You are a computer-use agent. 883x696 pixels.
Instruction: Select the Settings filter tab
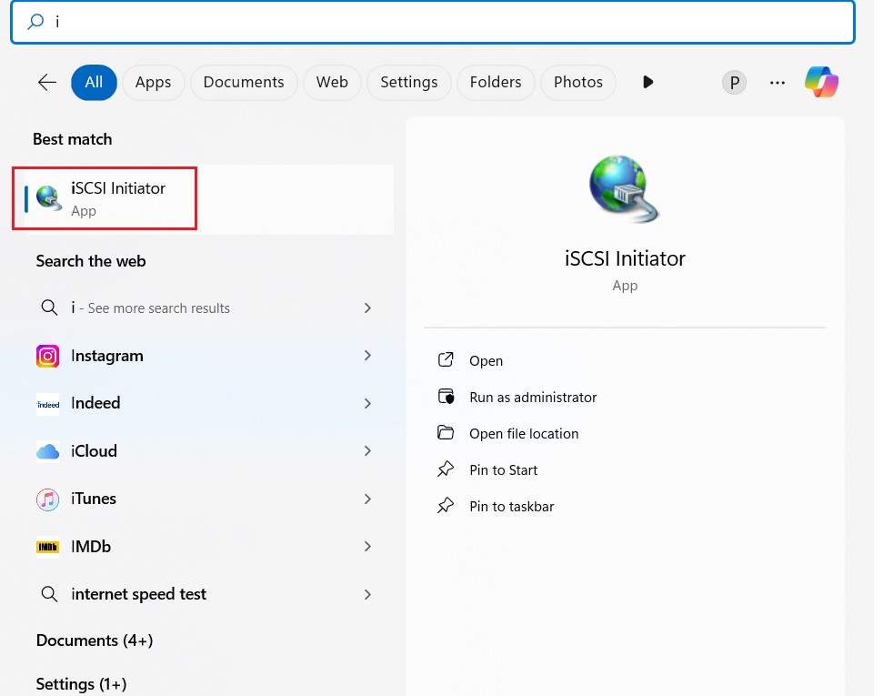coord(408,82)
